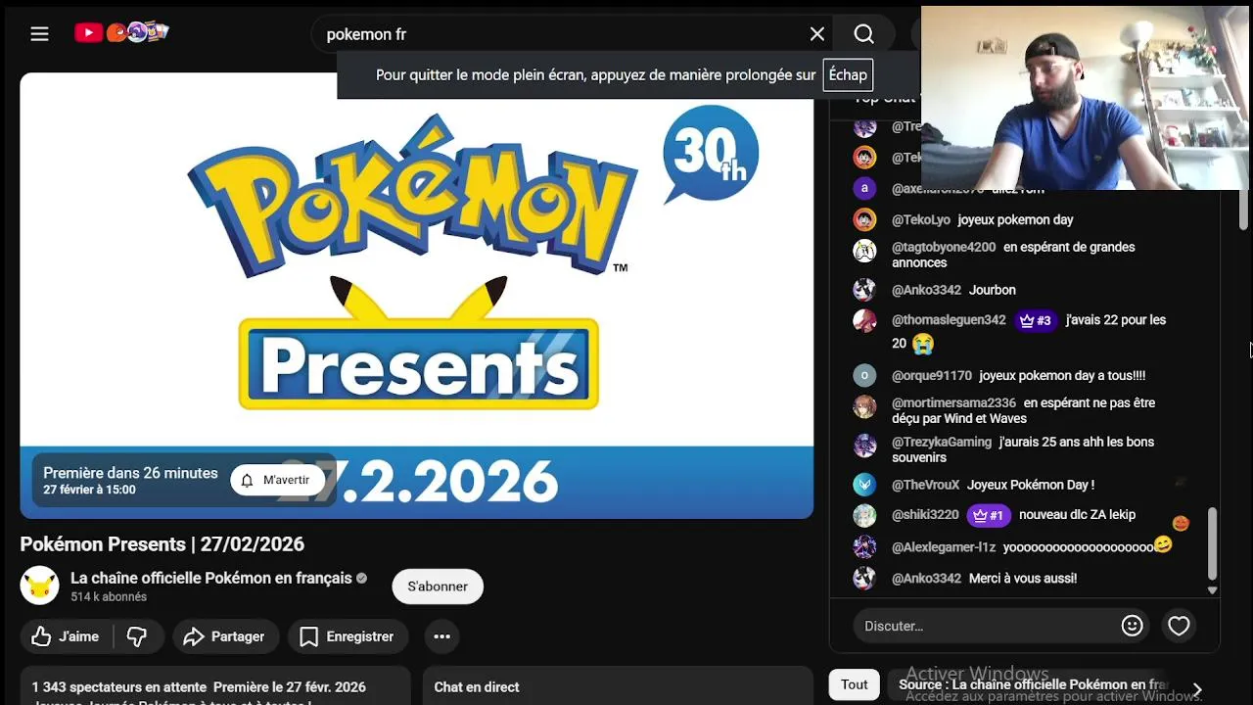The image size is (1253, 705).
Task: Click @Alexlegamer-l1z avatar in chat
Action: pos(864,546)
